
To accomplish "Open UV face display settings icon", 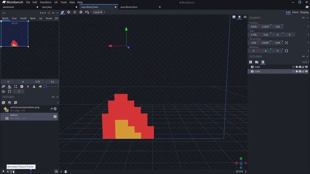I will [x=57, y=18].
